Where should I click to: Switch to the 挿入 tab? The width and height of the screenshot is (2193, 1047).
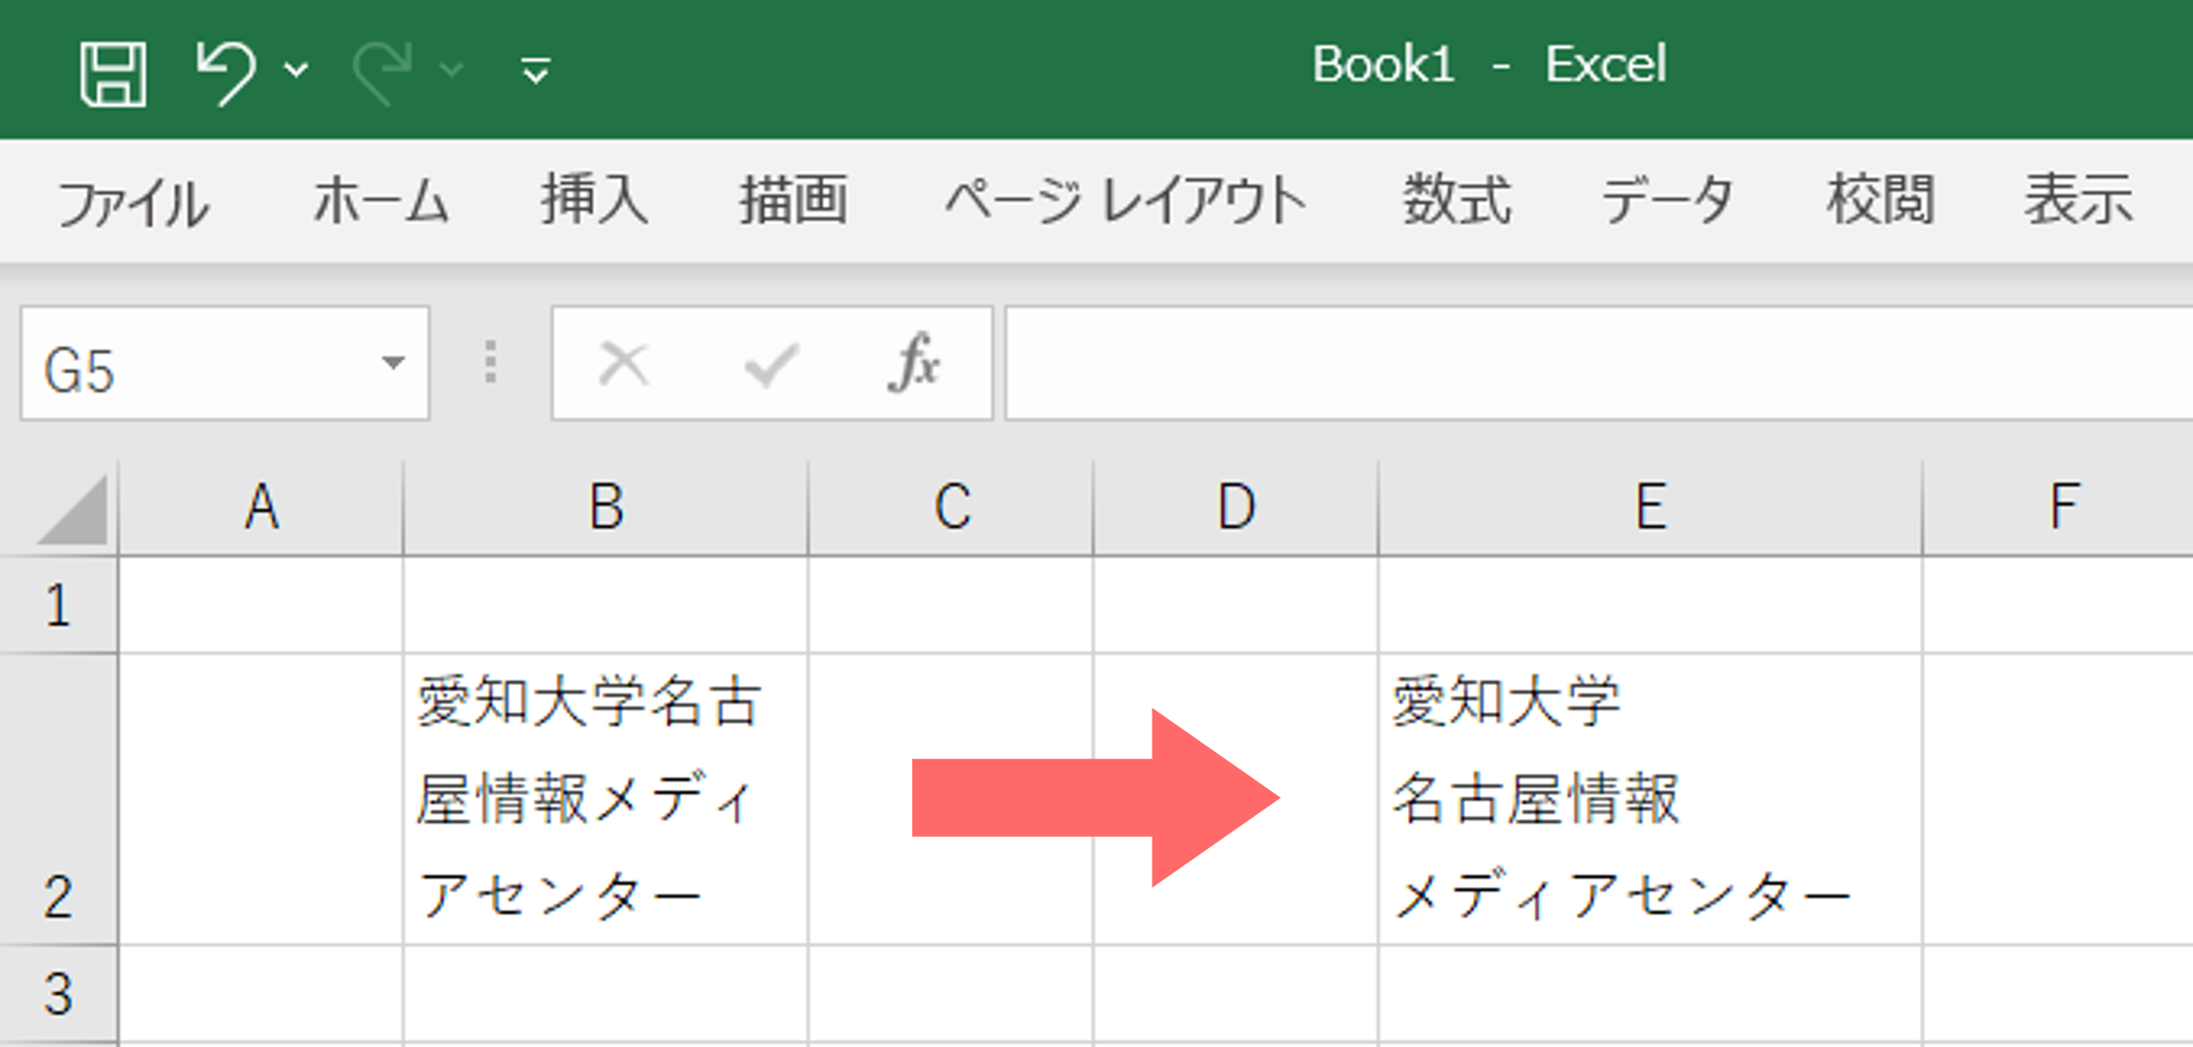click(595, 200)
